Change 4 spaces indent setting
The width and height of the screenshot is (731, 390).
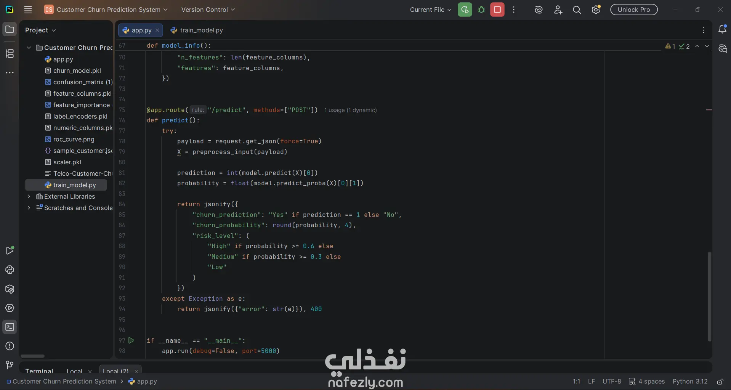(647, 382)
